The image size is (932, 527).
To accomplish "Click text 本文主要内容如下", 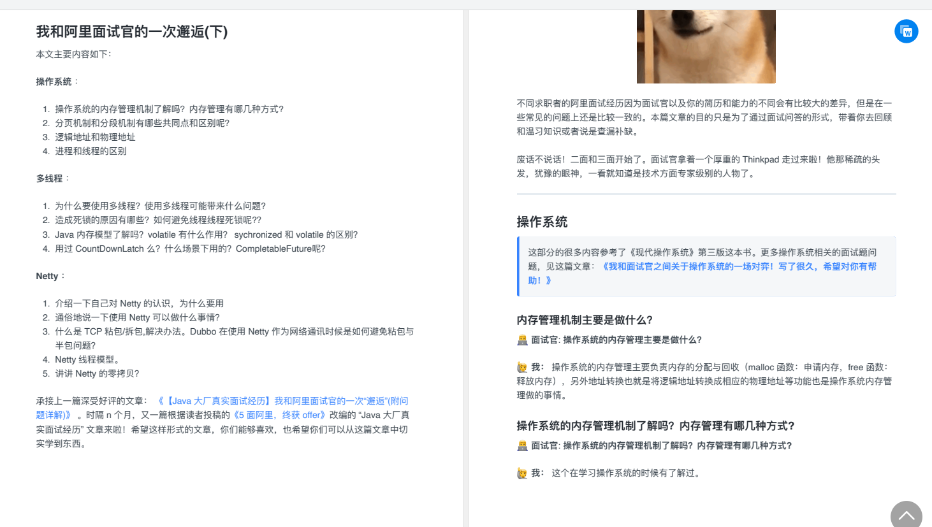I will pyautogui.click(x=73, y=54).
